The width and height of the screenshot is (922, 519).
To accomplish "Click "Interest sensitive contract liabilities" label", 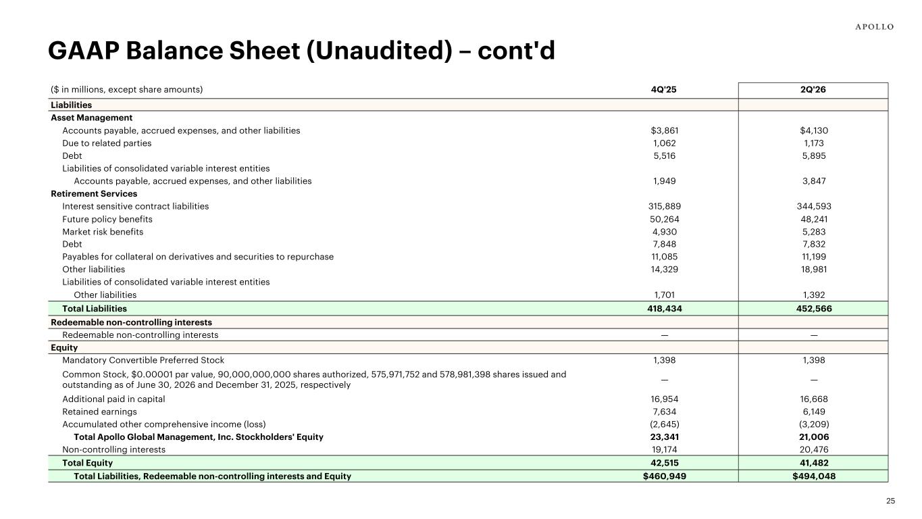I will point(136,206).
